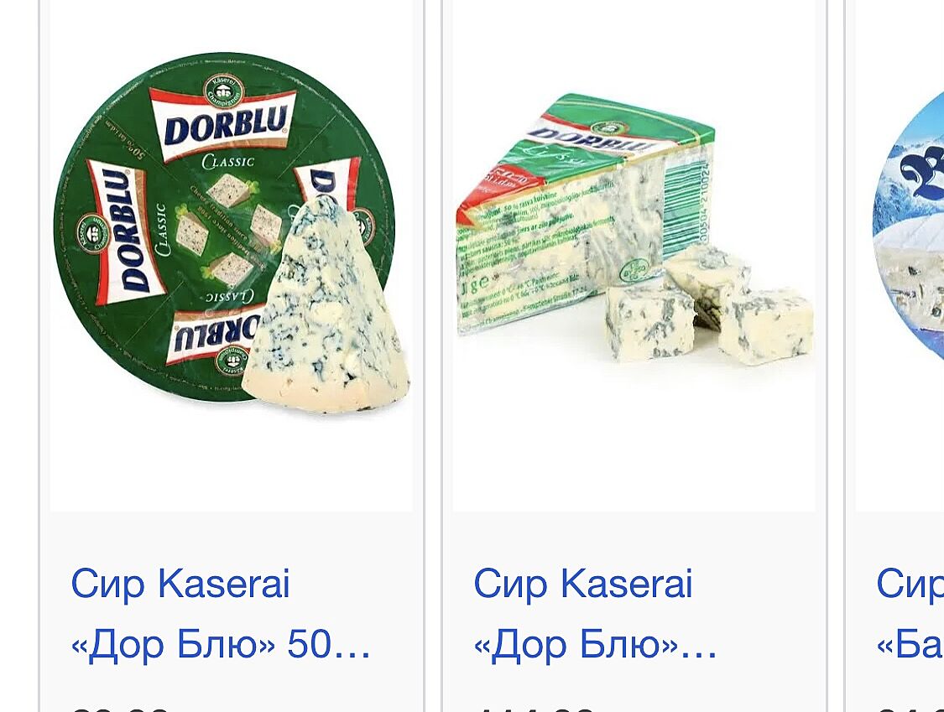Open the cut-off third product title link
This screenshot has height=712, width=944.
point(910,613)
